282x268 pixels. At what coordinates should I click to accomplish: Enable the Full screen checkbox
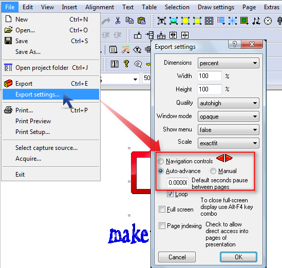162,209
